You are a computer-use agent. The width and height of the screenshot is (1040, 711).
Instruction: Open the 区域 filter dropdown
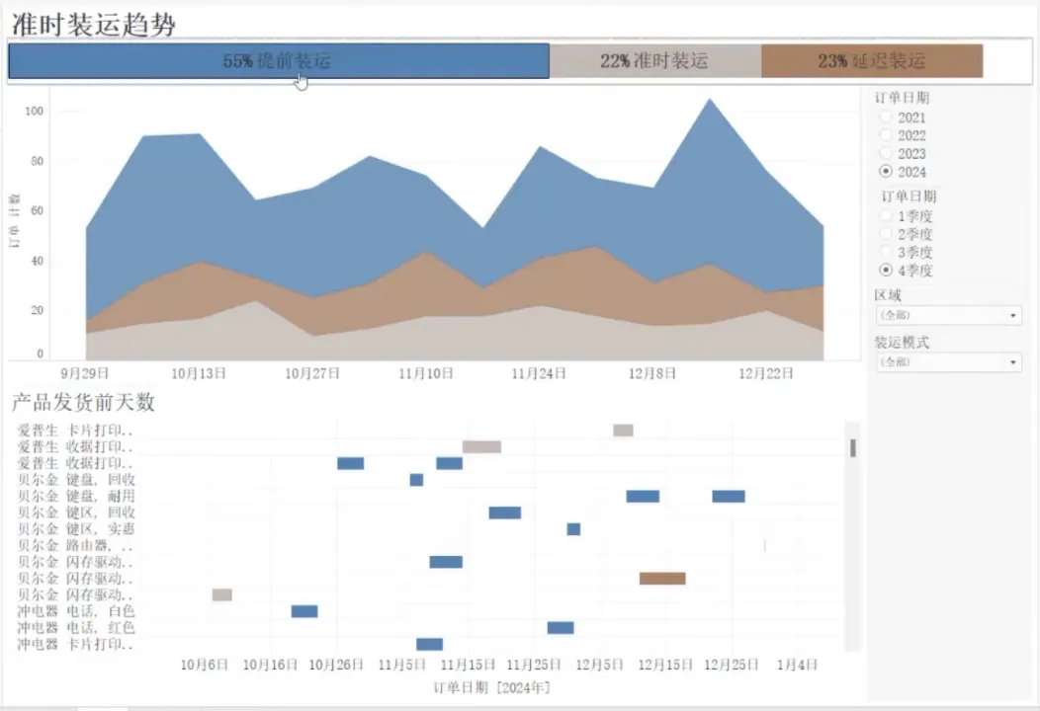[x=948, y=315]
